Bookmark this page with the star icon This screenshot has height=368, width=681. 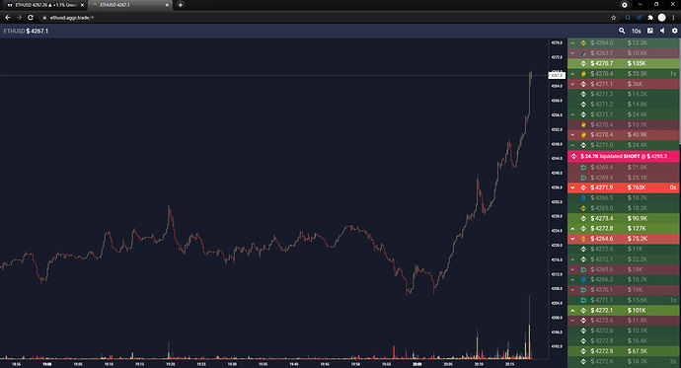coord(613,18)
